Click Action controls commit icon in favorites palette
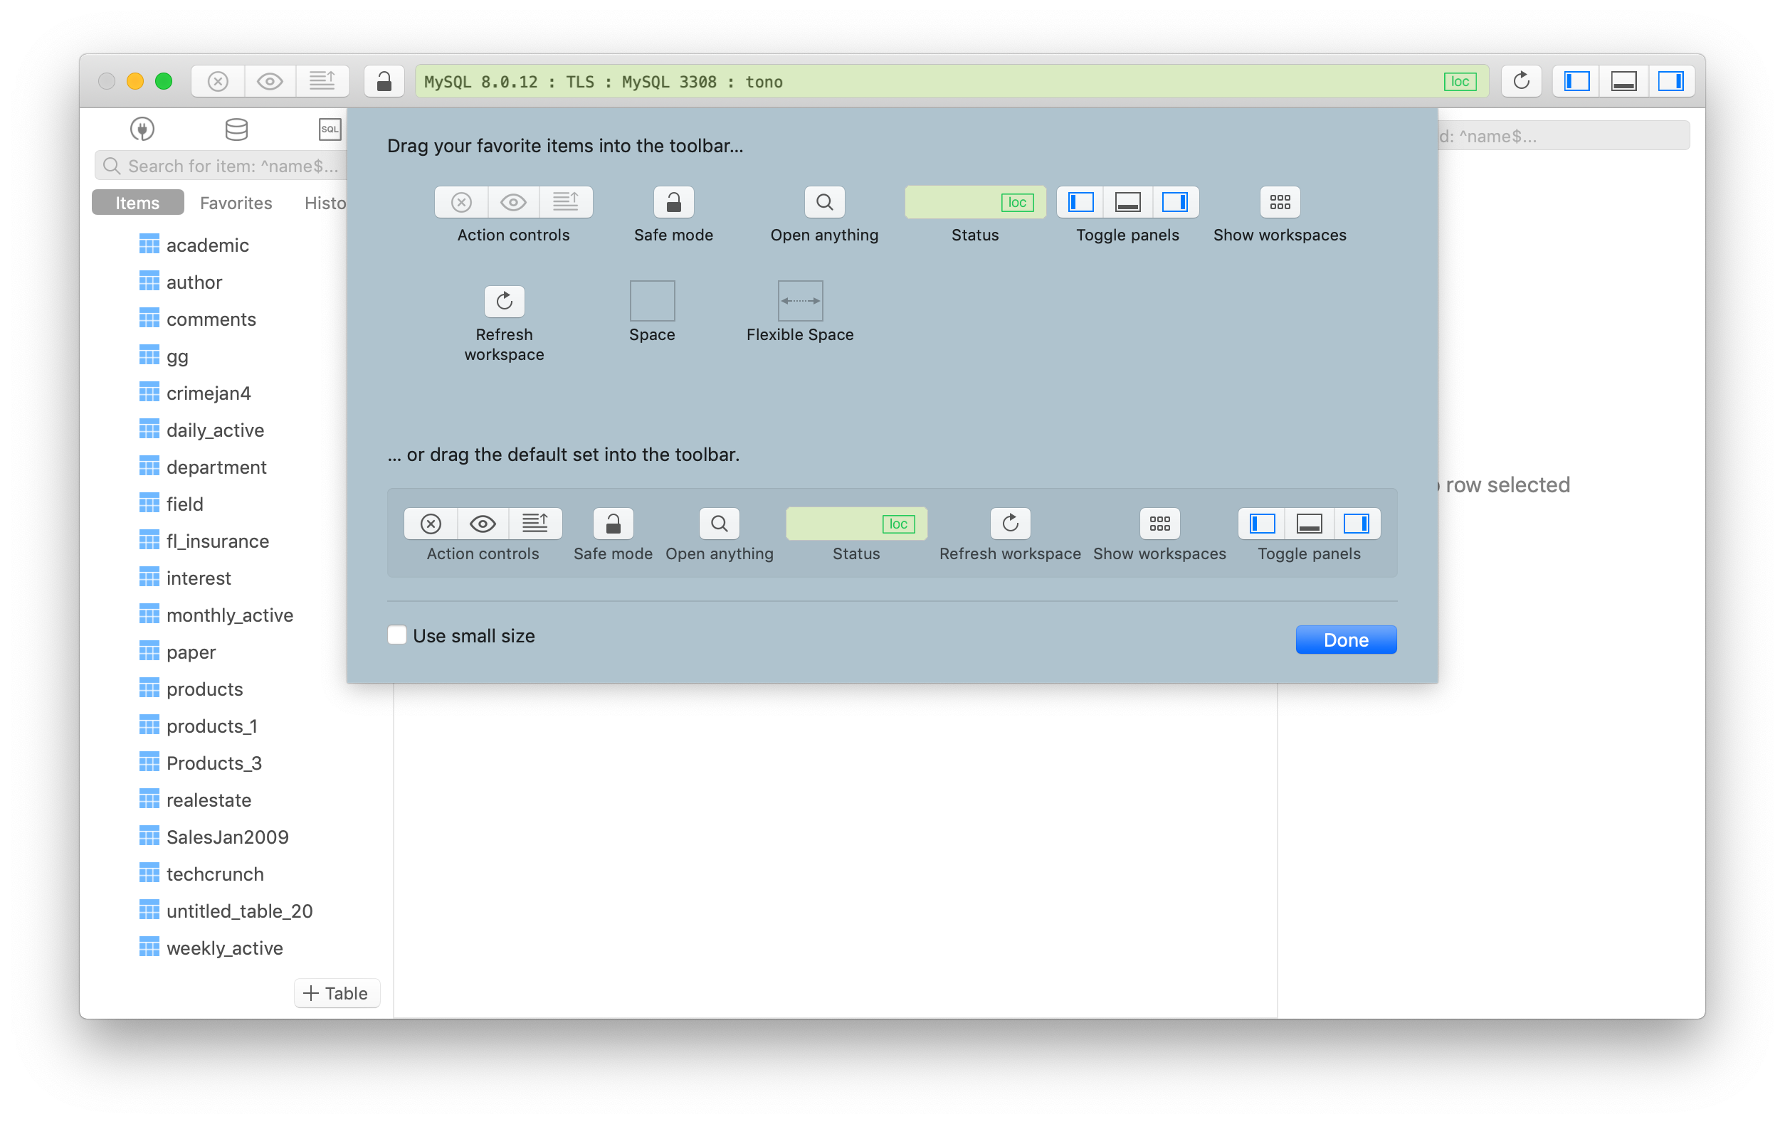Screen dimensions: 1785x1124 [x=566, y=202]
